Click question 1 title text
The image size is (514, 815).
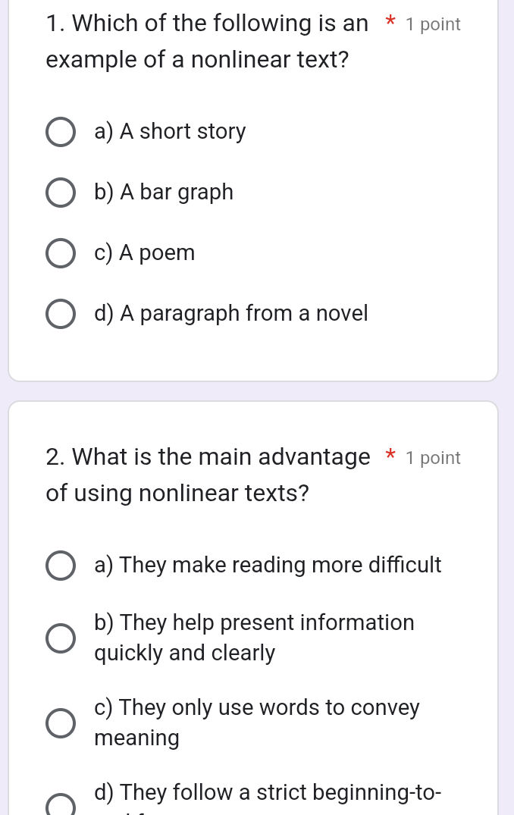click(205, 42)
